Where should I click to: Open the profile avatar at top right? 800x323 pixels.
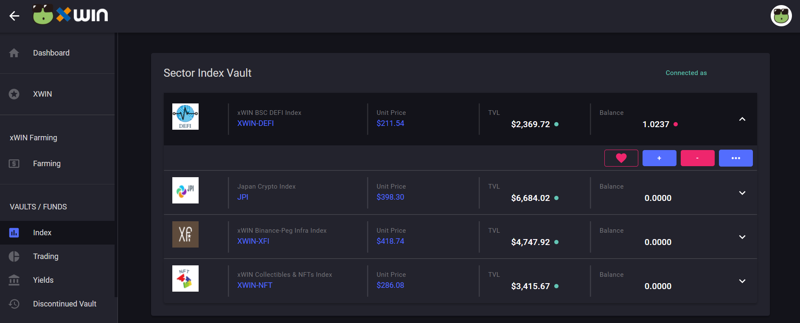coord(781,16)
